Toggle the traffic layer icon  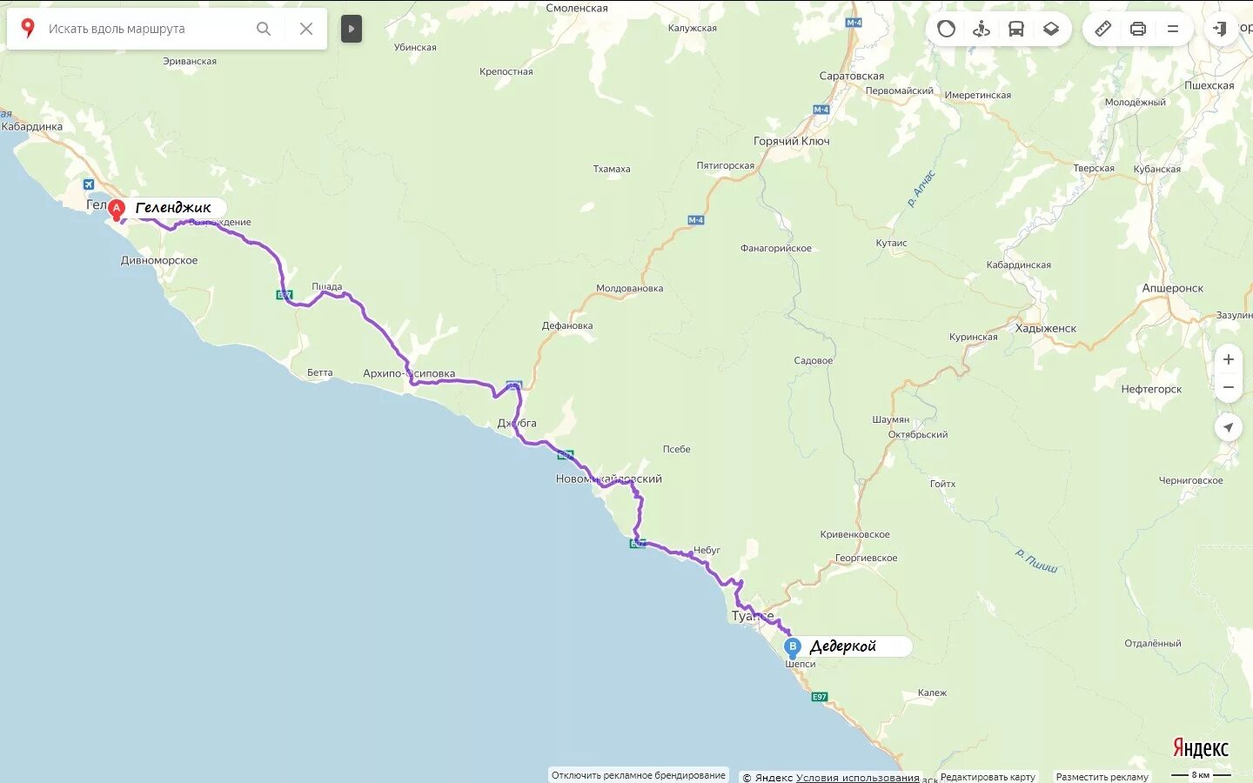pos(946,29)
